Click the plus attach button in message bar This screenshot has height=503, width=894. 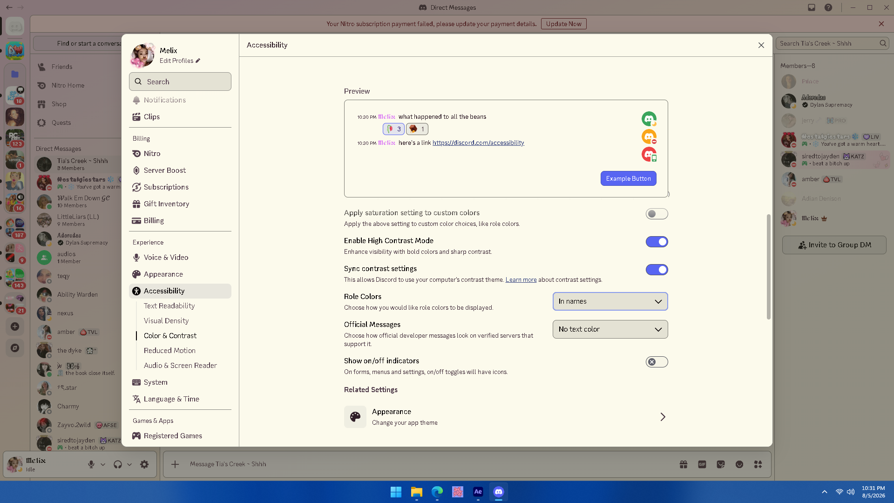click(x=175, y=464)
